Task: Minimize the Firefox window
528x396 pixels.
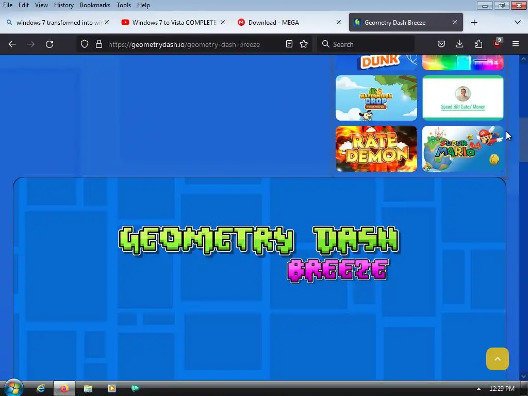Action: [x=485, y=5]
